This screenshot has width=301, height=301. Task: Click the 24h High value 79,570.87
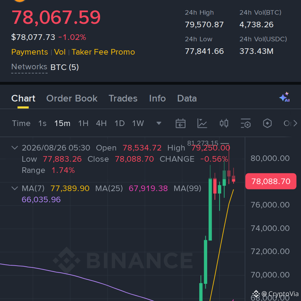204,25
